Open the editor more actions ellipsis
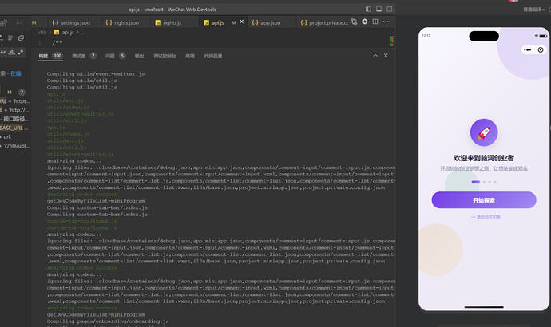 coord(386,22)
